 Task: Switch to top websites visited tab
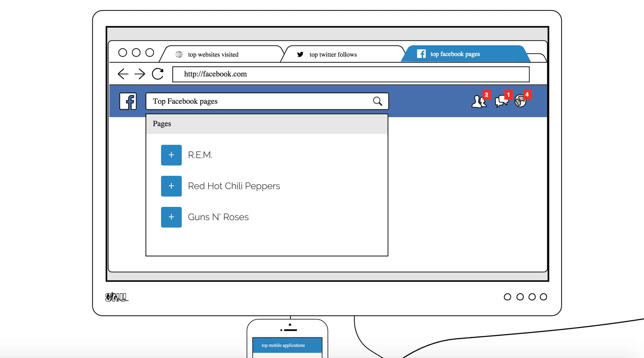221,54
